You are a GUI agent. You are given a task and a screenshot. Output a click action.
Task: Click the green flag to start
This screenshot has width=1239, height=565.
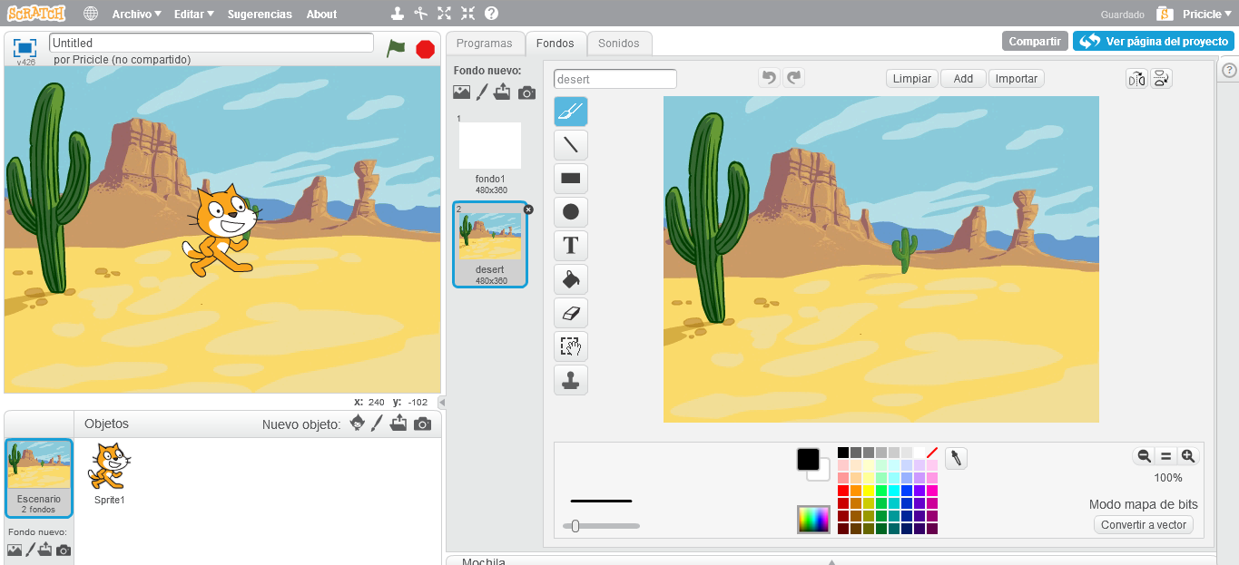pyautogui.click(x=396, y=48)
